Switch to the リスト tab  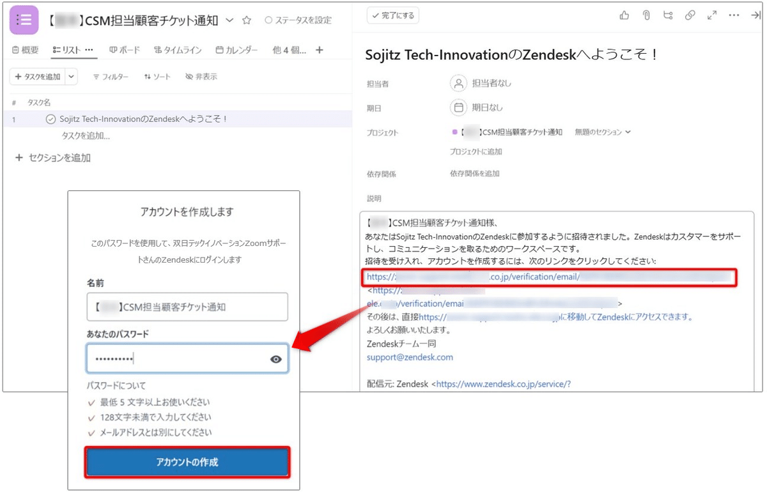tap(67, 50)
